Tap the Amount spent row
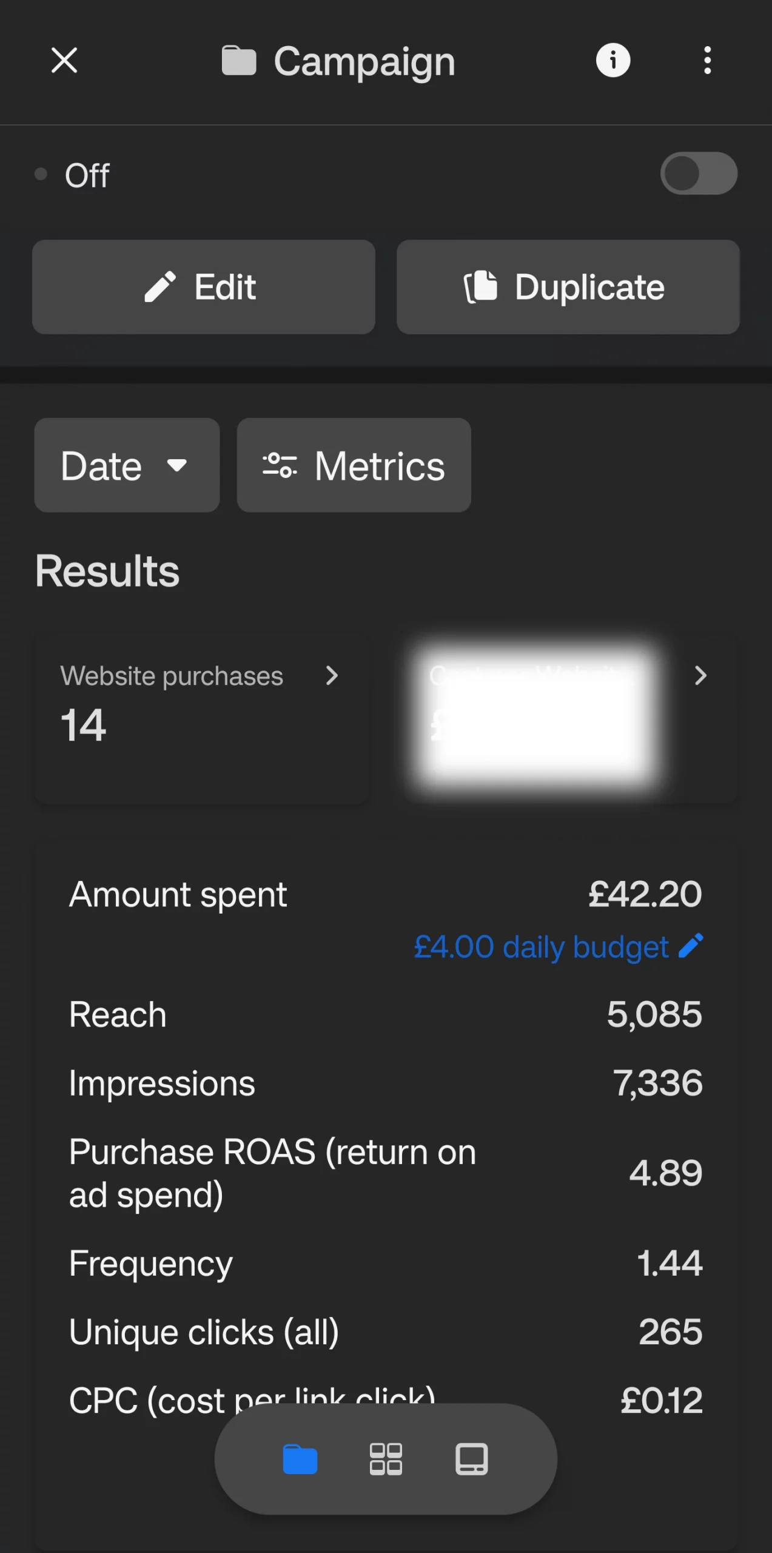 pos(386,894)
